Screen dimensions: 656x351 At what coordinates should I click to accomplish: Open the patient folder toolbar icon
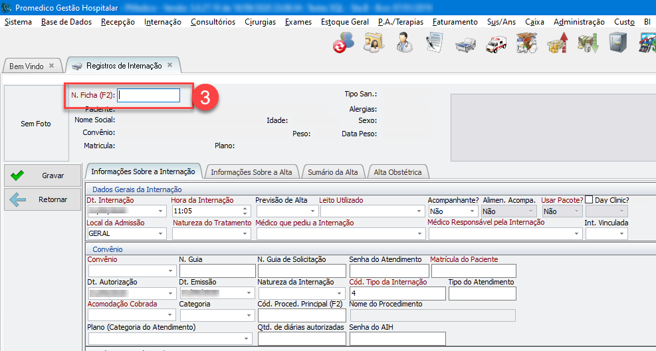pyautogui.click(x=374, y=45)
